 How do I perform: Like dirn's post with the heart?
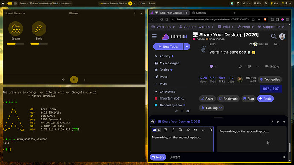[x=240, y=66]
